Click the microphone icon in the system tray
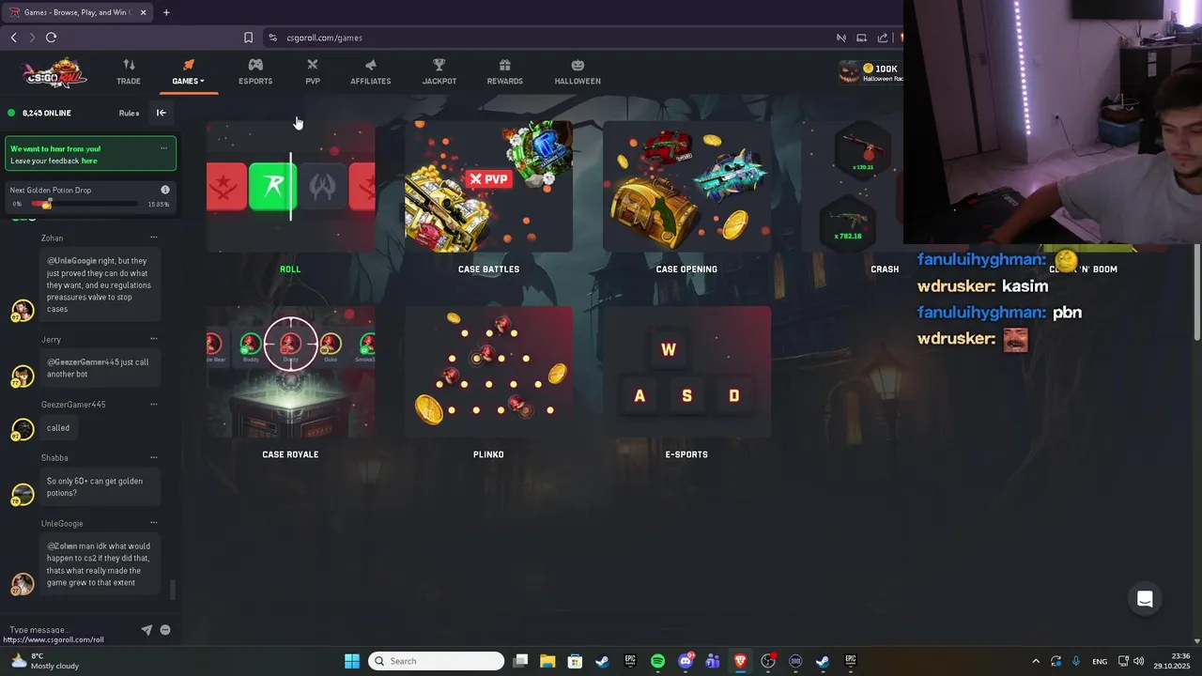The width and height of the screenshot is (1202, 676). point(1076,661)
